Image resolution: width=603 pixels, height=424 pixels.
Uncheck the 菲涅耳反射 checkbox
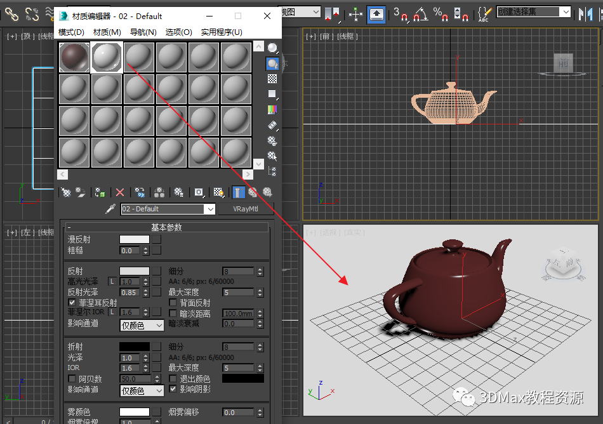72,303
